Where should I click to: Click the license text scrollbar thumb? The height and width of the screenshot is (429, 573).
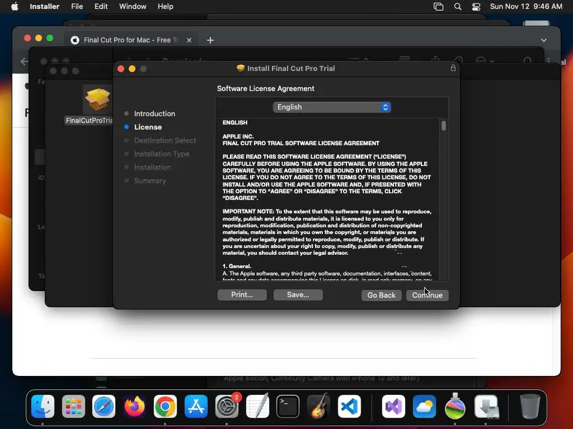(x=443, y=126)
